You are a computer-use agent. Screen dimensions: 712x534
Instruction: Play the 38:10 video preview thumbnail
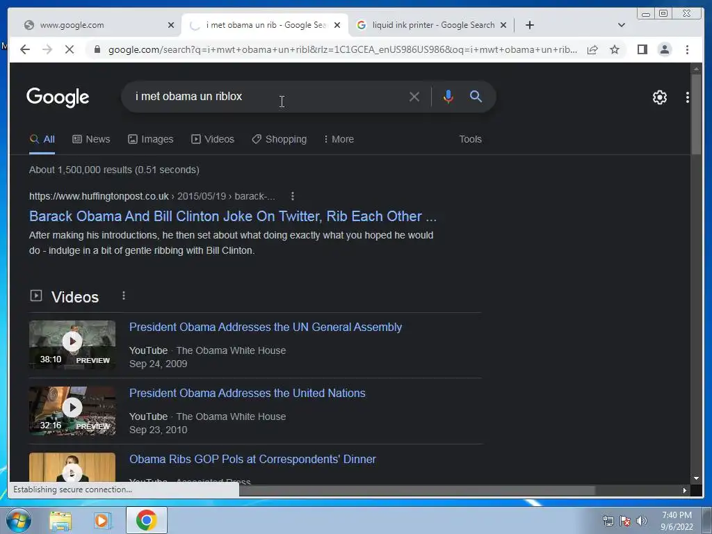(x=72, y=344)
